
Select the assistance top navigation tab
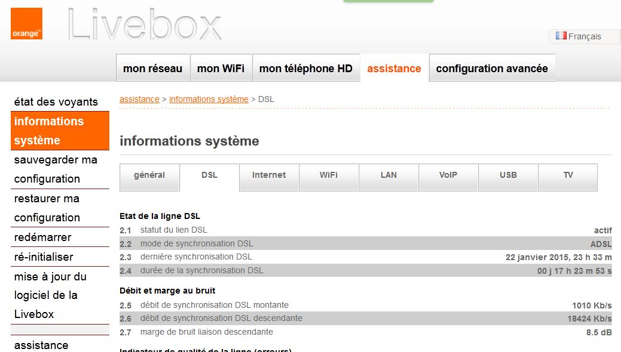(394, 69)
